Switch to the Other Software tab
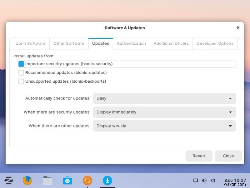The height and width of the screenshot is (188, 250). (69, 43)
